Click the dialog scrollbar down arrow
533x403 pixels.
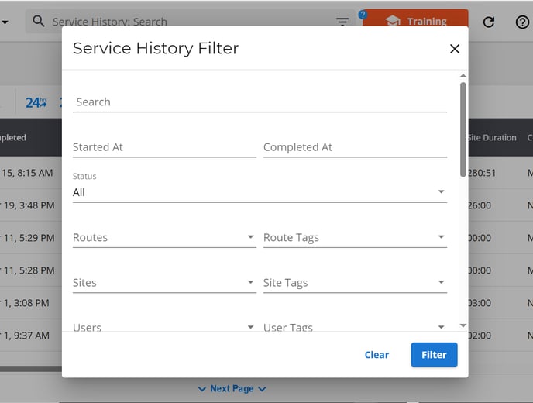463,325
